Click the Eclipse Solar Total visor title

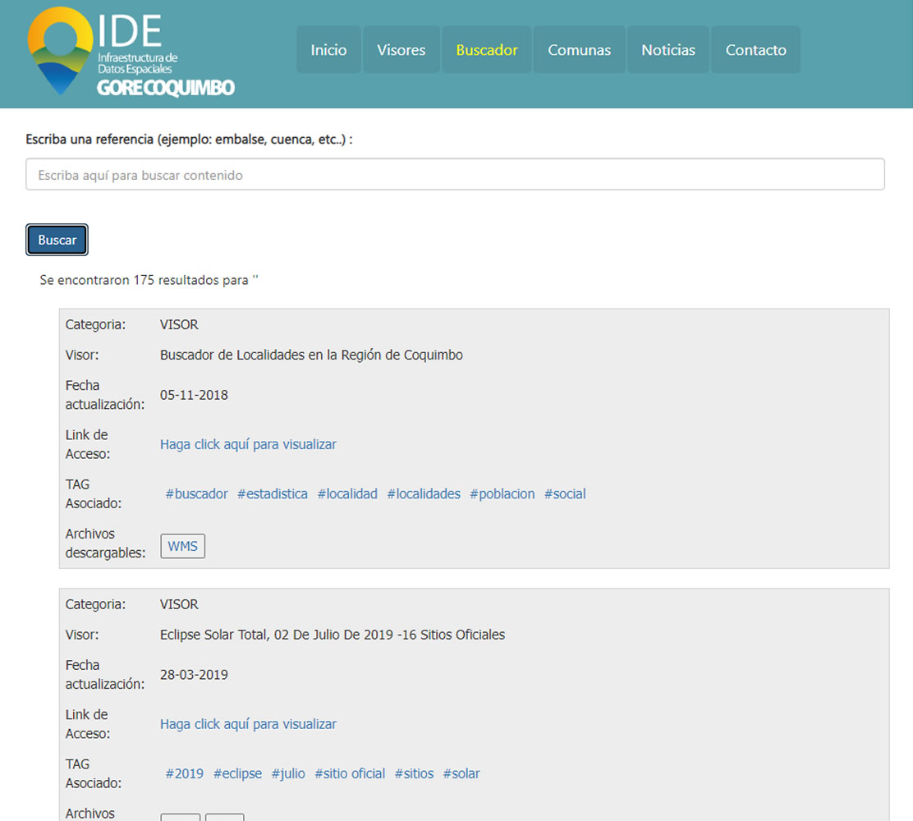[333, 635]
